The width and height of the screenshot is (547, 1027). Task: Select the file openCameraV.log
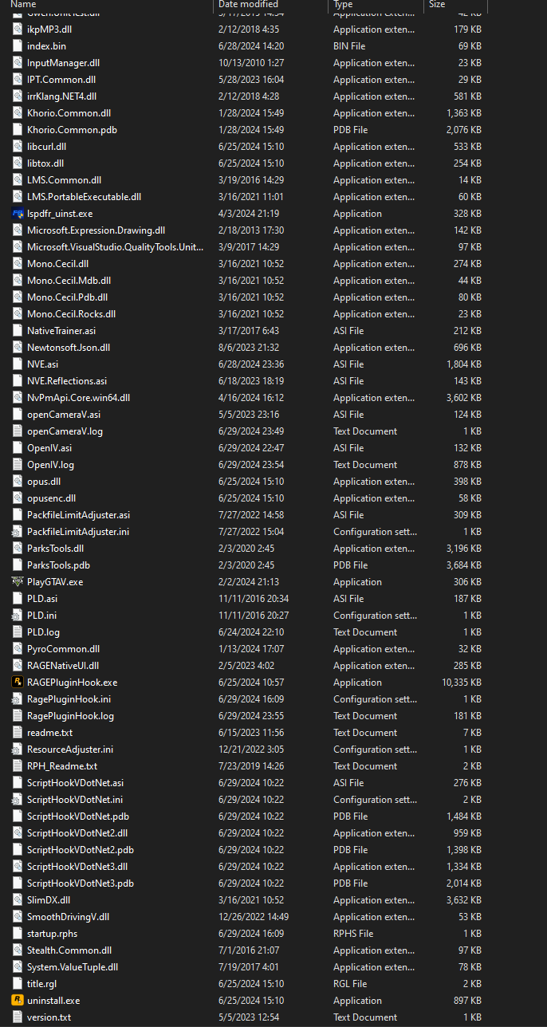(x=65, y=431)
